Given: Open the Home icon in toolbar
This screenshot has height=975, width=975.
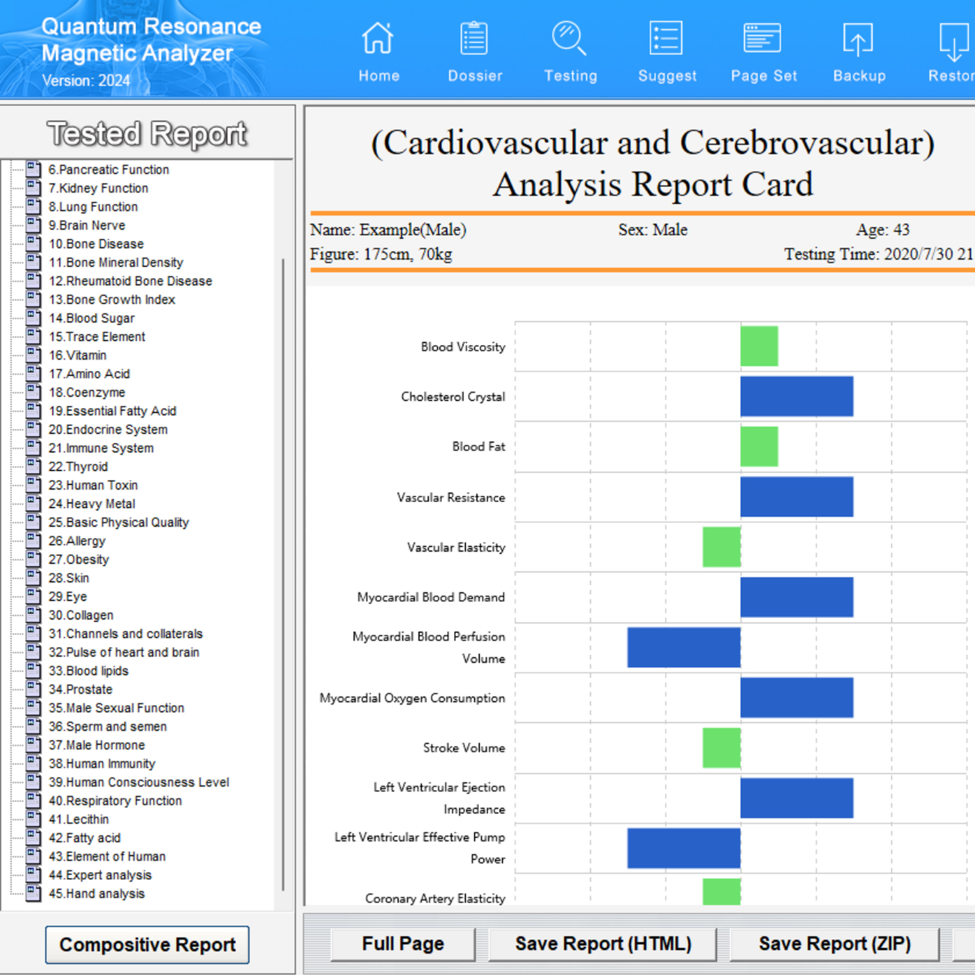Looking at the screenshot, I should pos(378,38).
